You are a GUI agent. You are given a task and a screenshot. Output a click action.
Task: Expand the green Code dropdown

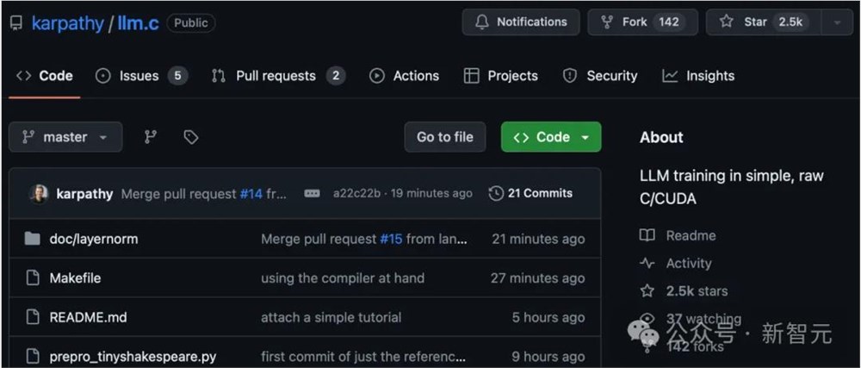(551, 137)
